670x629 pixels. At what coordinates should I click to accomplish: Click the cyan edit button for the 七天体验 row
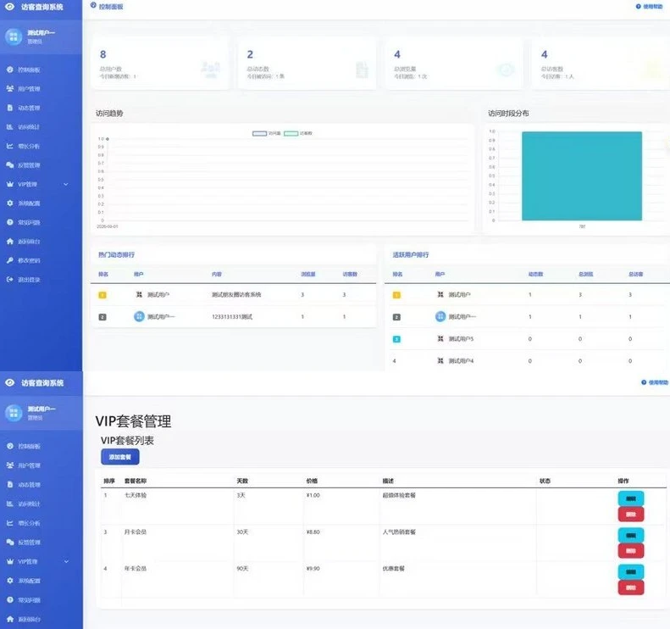coord(631,498)
